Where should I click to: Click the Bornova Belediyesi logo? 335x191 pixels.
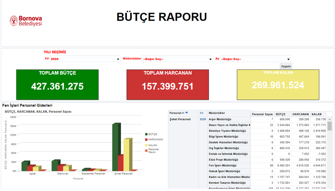click(26, 21)
